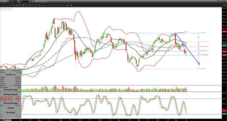Click the link chart icon in top bar

(x=47, y=2)
